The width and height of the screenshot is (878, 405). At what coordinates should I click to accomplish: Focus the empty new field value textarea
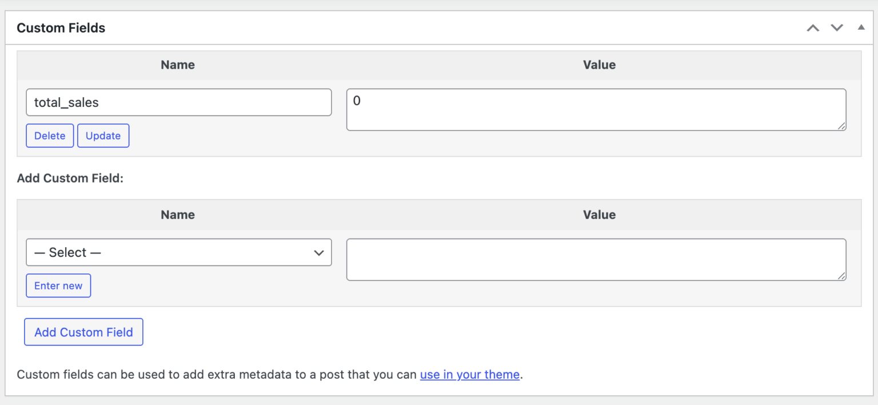tap(596, 259)
